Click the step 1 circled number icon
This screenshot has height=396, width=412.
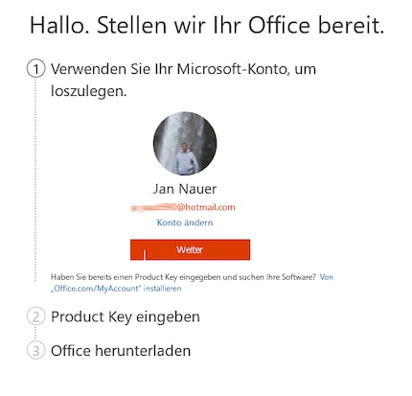(35, 69)
